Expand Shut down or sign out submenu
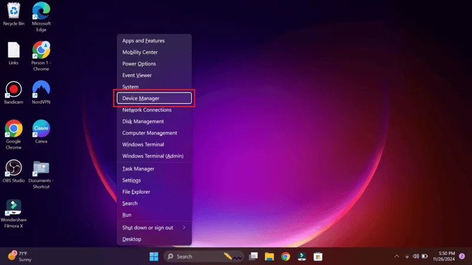 (x=154, y=228)
